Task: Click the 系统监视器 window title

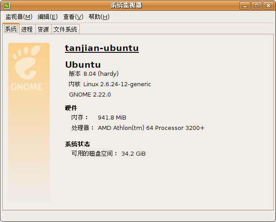Action: (x=126, y=5)
